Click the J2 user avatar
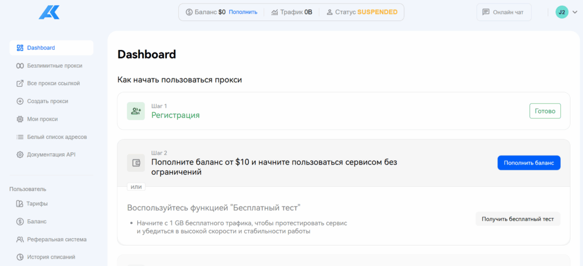Screen dimensions: 583x266 coord(562,13)
